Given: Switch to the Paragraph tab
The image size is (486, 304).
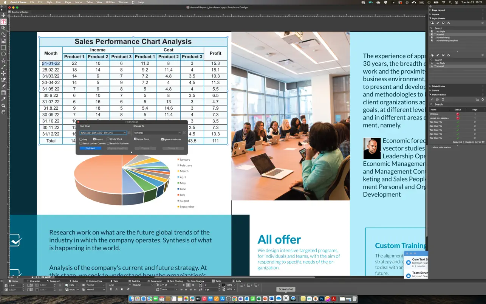Looking at the screenshot, I should tap(55, 281).
